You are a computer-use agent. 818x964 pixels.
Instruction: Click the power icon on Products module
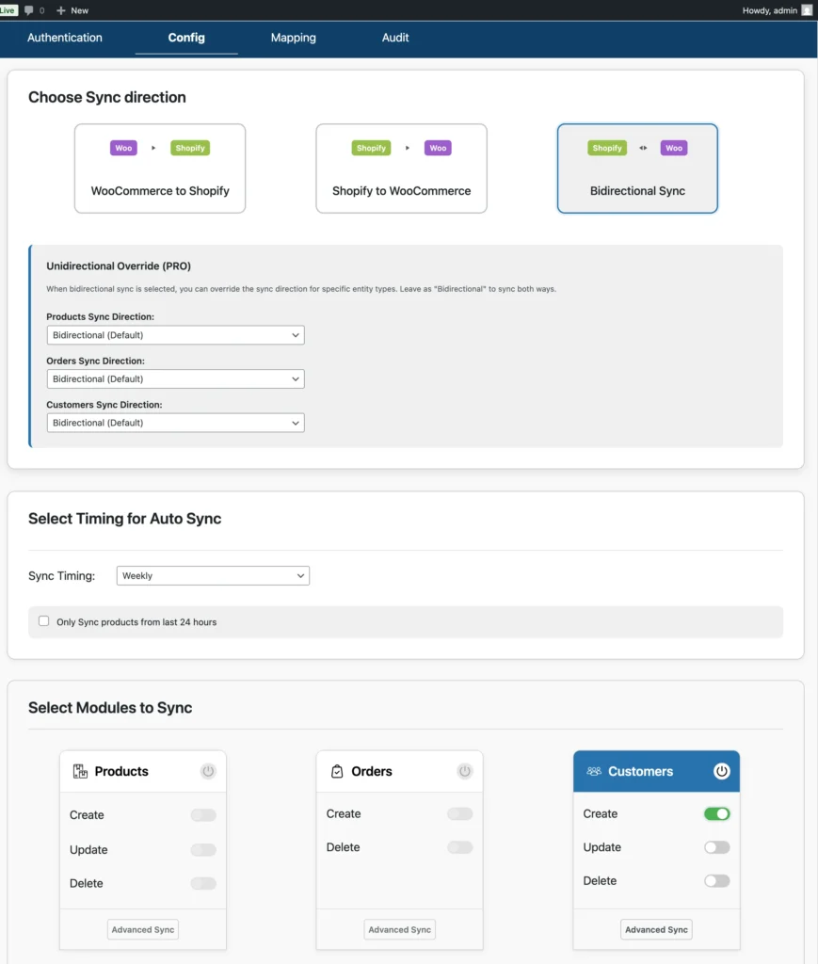[207, 771]
